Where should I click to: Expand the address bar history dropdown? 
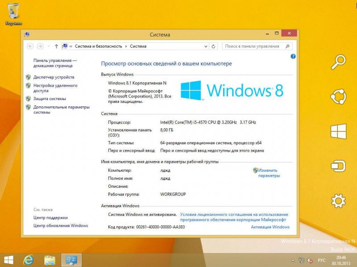click(206, 46)
